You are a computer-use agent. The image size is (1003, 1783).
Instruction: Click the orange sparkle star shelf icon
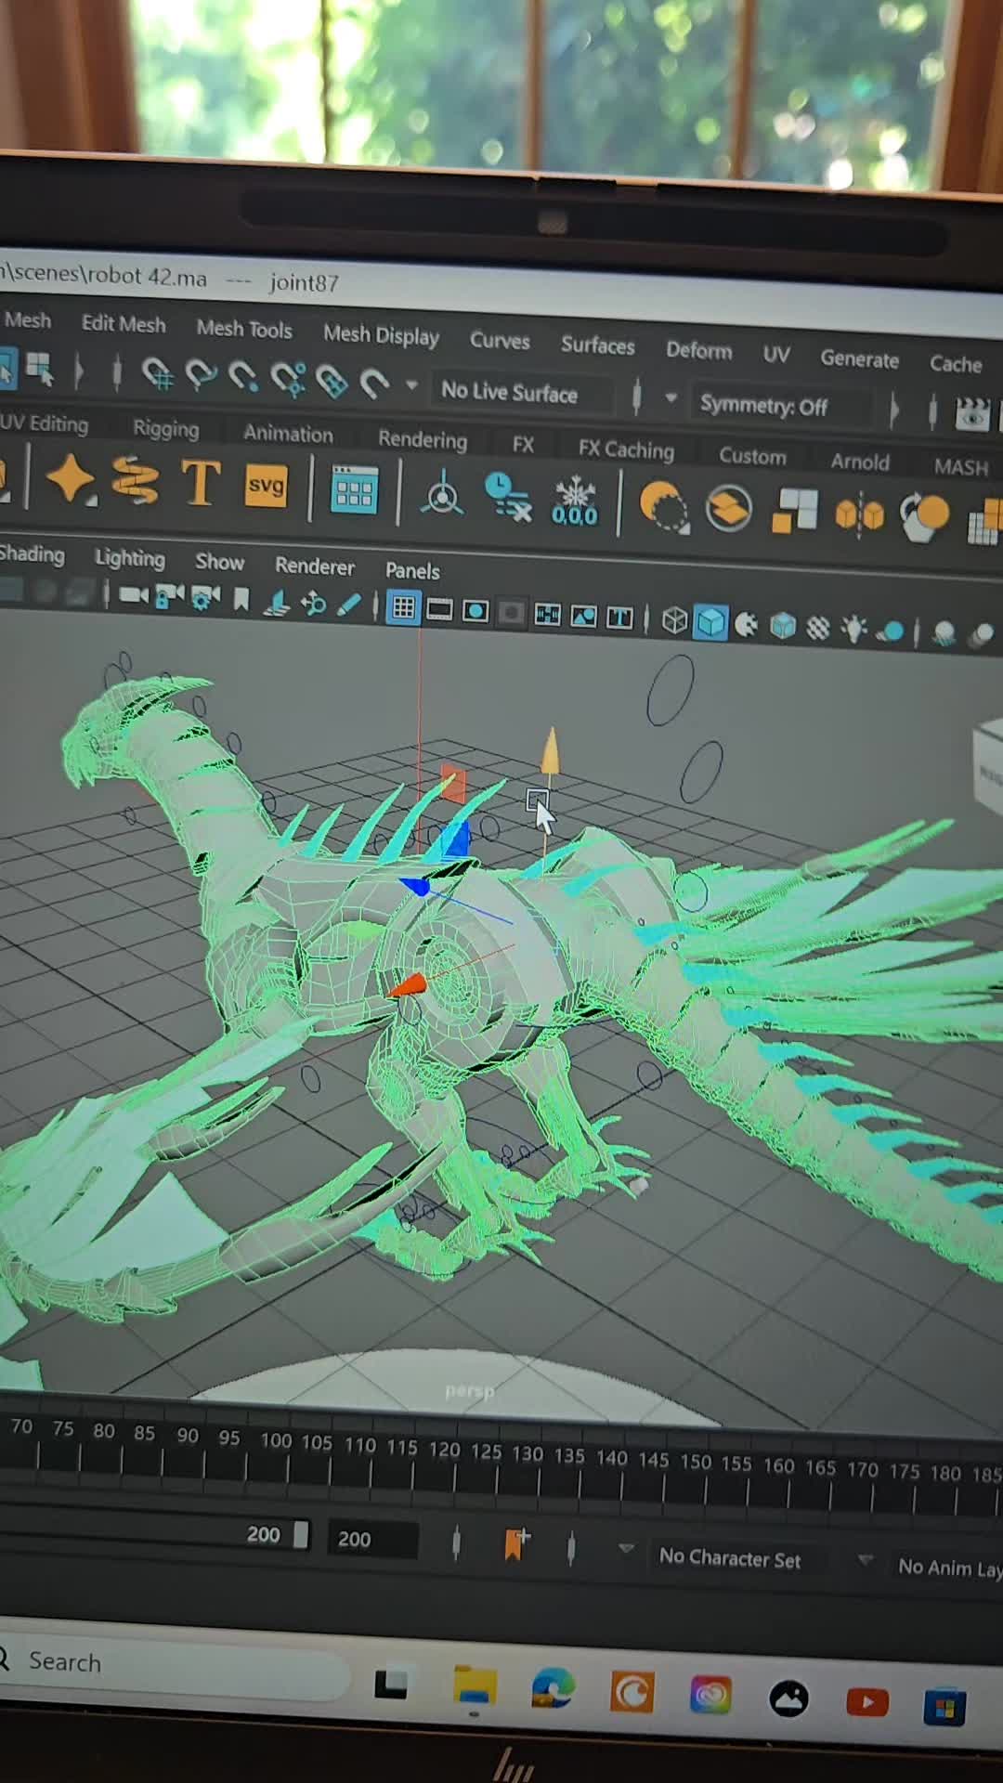(x=71, y=479)
